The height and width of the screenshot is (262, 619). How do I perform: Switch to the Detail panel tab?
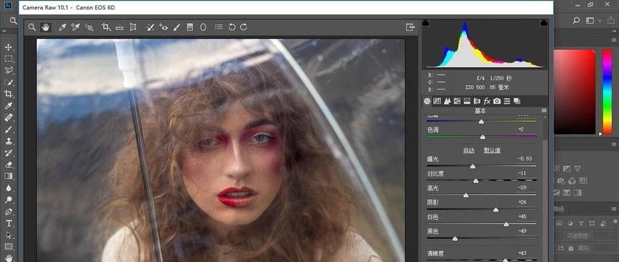click(x=447, y=101)
